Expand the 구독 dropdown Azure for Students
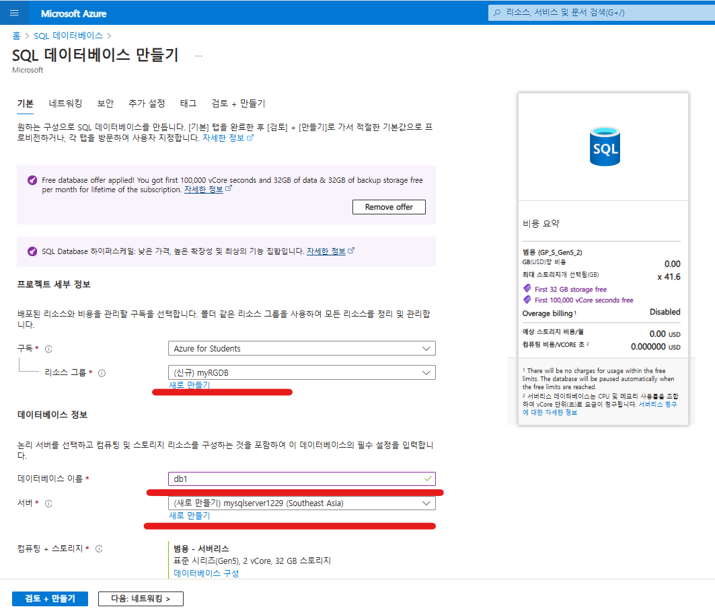715x613 pixels. pyautogui.click(x=302, y=348)
